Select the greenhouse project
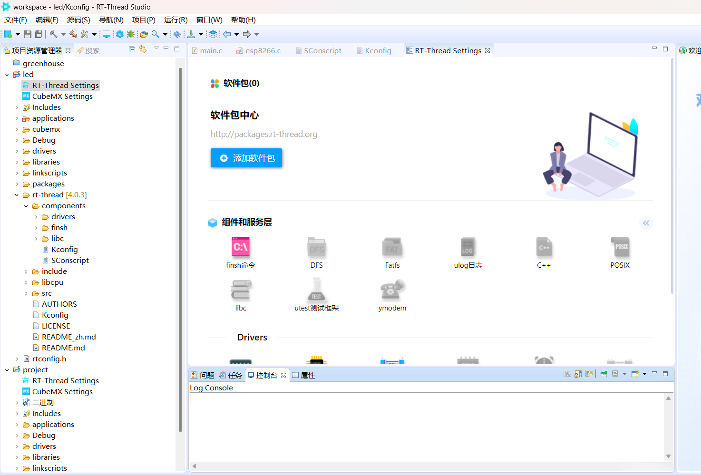The height and width of the screenshot is (475, 701). 43,63
